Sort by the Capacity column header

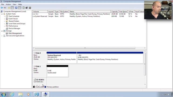(114, 11)
